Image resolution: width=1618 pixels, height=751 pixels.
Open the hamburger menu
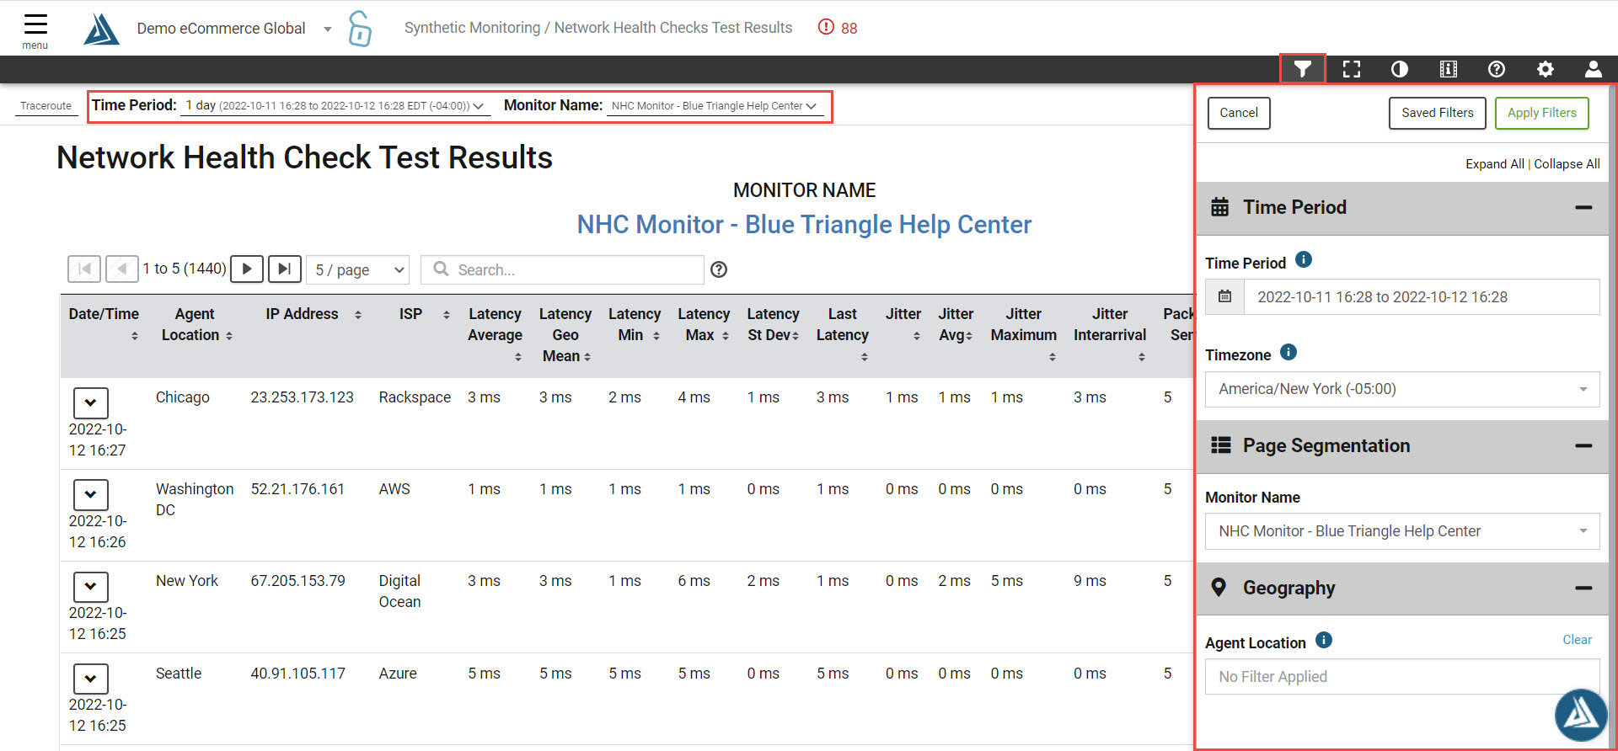35,29
